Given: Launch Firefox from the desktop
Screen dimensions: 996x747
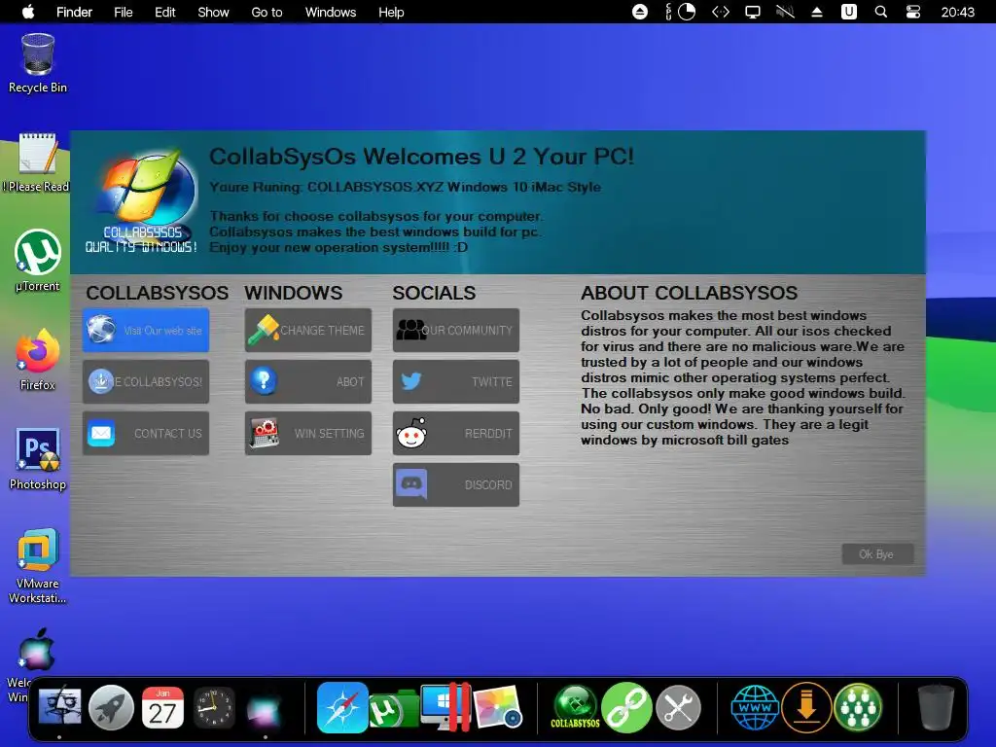Looking at the screenshot, I should click(x=38, y=360).
